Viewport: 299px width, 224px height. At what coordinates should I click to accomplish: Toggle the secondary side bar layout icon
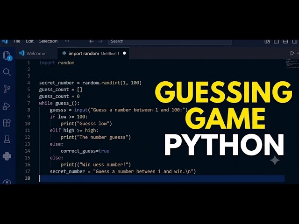tap(294, 42)
